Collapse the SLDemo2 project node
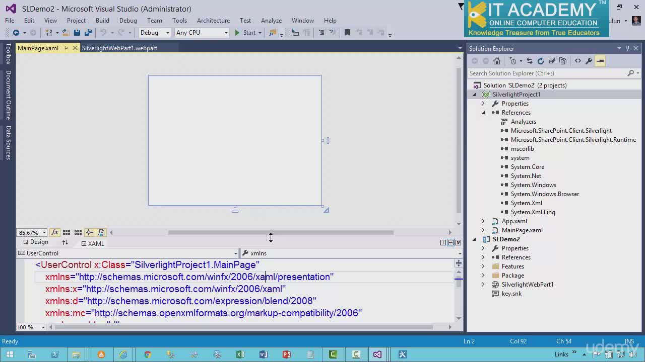Screen dimensions: 645x362 click(474, 239)
